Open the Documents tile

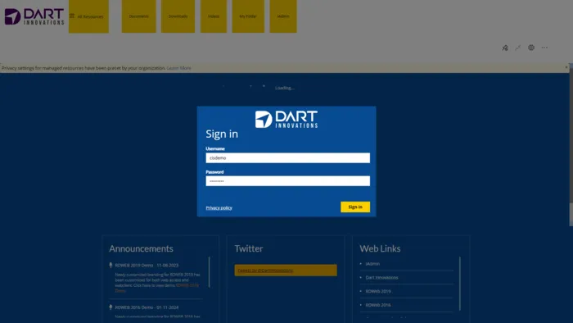click(x=139, y=16)
